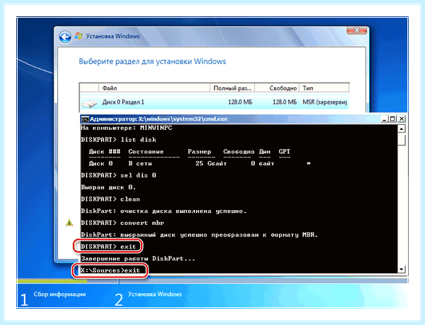425x325 pixels.
Task: Open the cmd.exe window system menu icon
Action: pyautogui.click(x=85, y=119)
